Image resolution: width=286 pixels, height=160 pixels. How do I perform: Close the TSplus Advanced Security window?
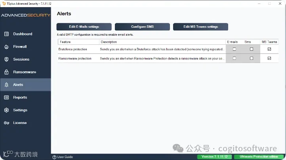click(280, 4)
